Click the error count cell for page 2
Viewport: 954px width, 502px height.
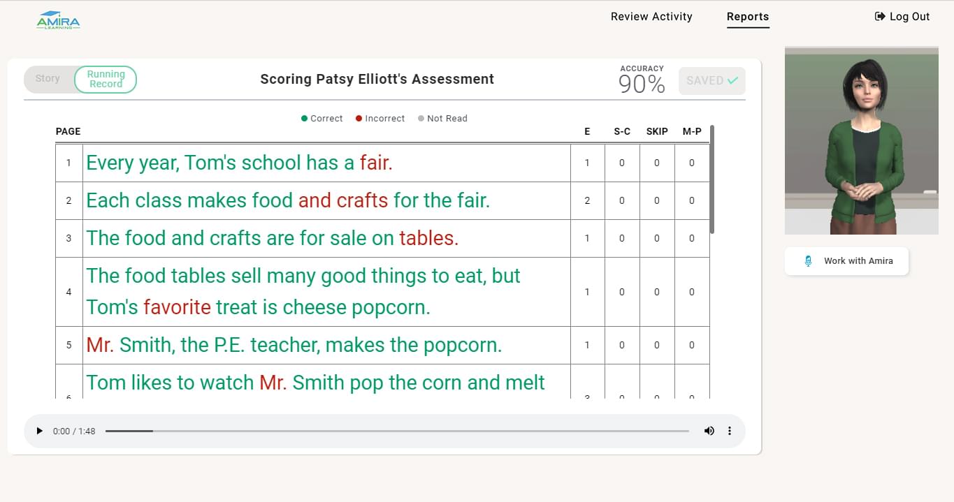587,201
